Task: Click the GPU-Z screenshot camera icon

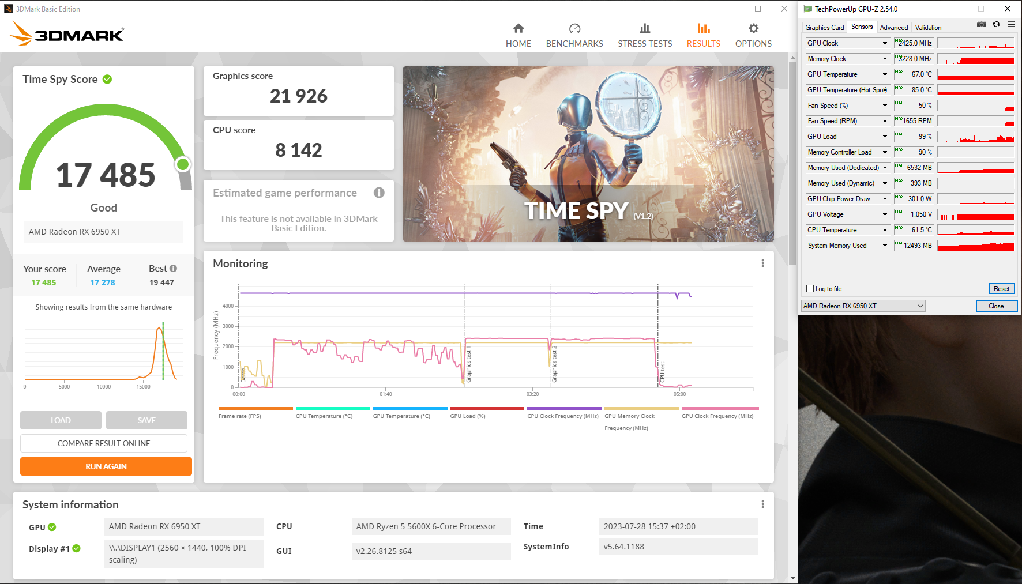Action: [x=981, y=25]
